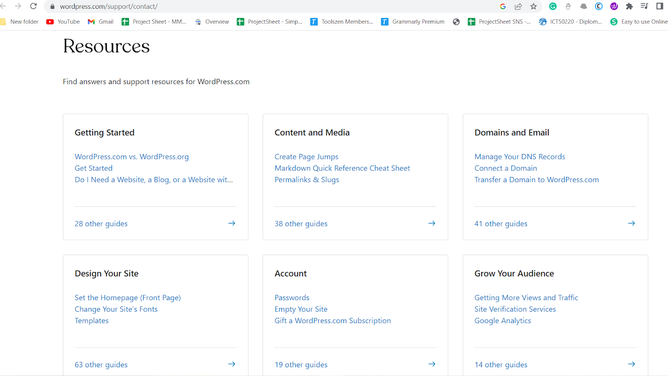
Task: Open WordPress.com vs. WordPress.org guide
Action: coord(132,157)
